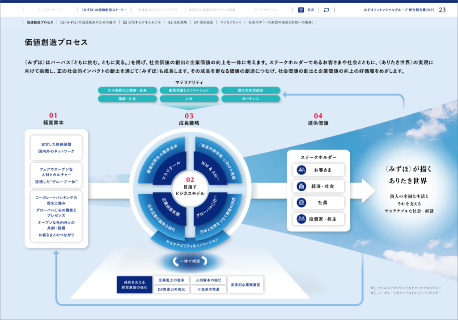Screen dimensions: 458x320
Task: Open マテリアリティ in the sub-navigation
Action: click(x=230, y=22)
